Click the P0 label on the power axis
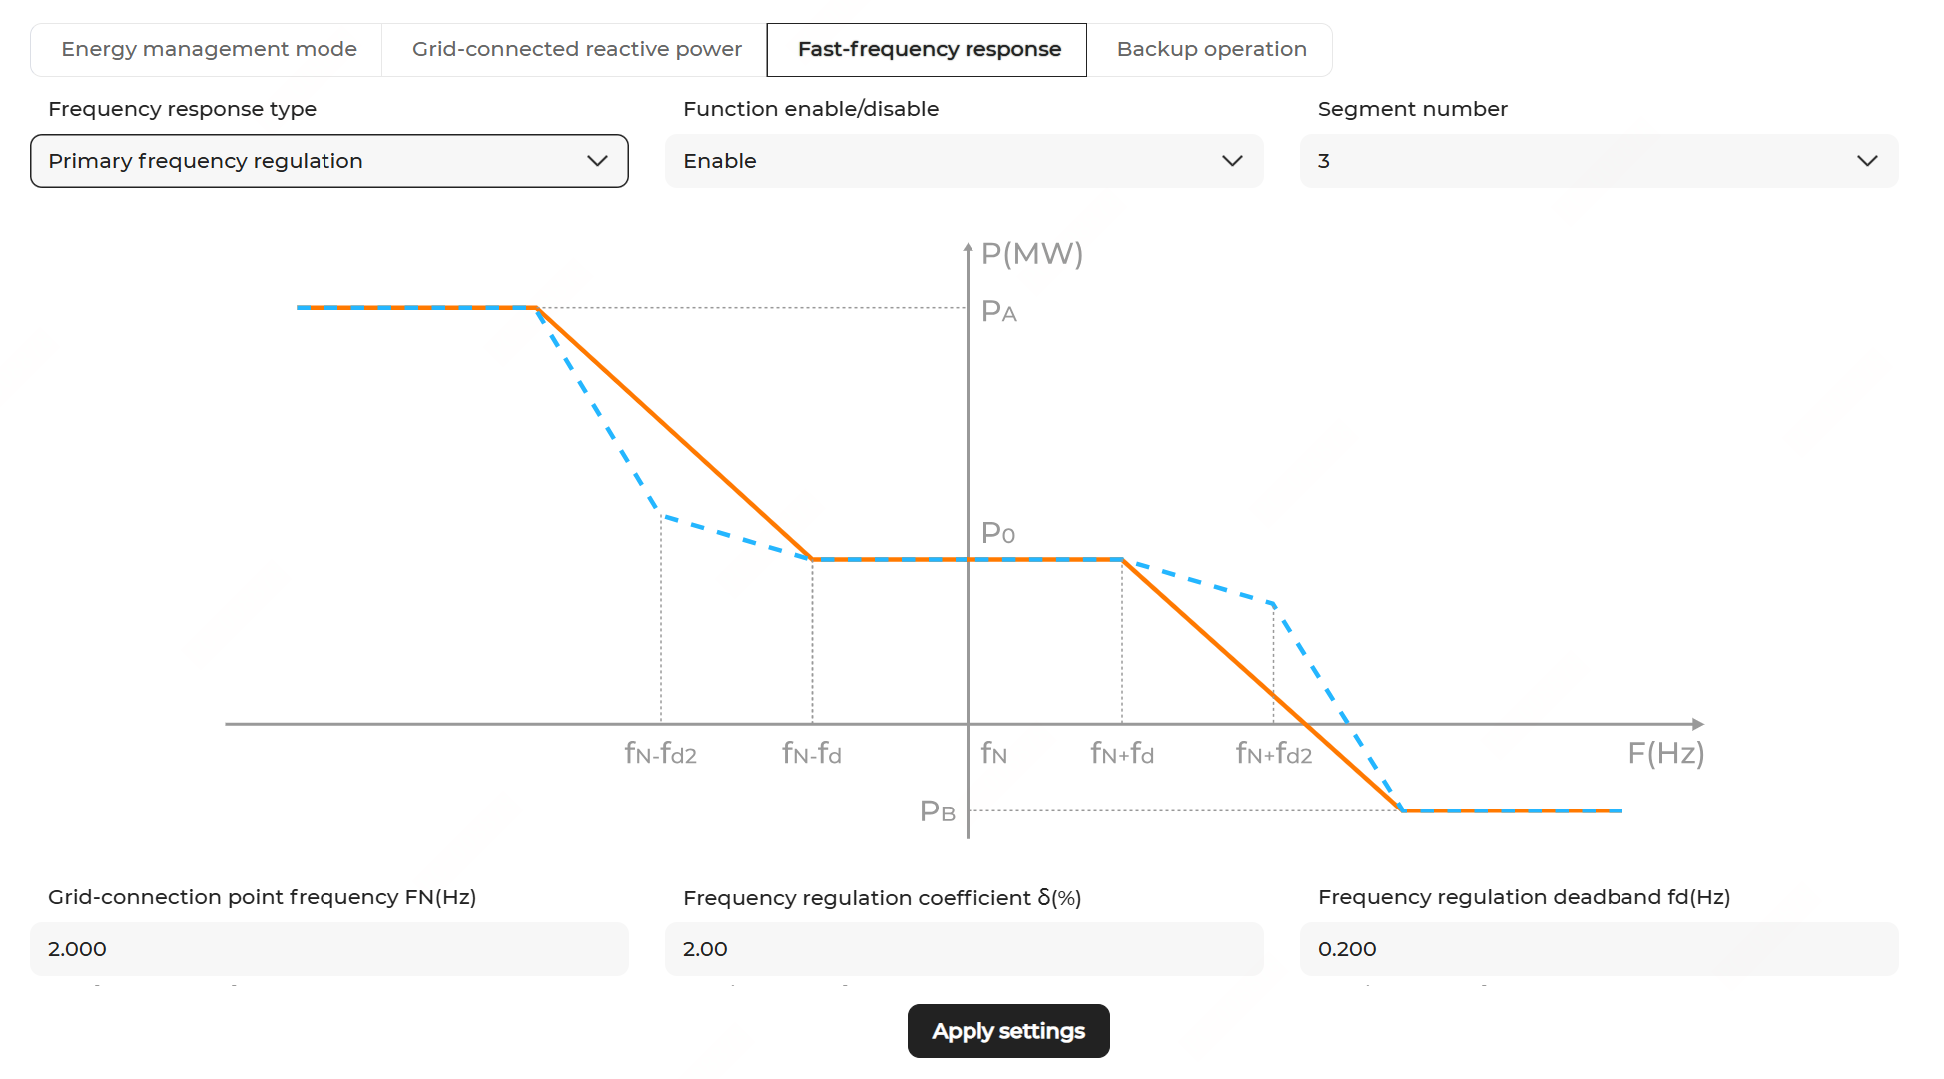 [998, 533]
